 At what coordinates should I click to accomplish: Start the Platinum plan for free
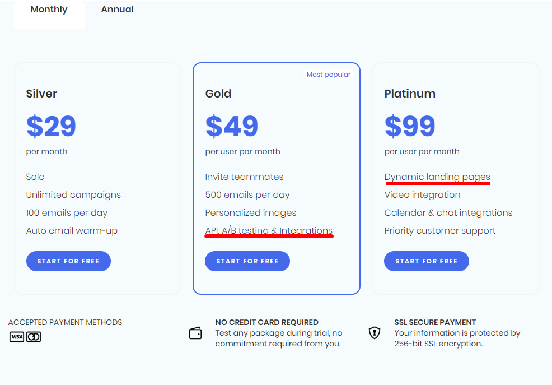pos(427,261)
